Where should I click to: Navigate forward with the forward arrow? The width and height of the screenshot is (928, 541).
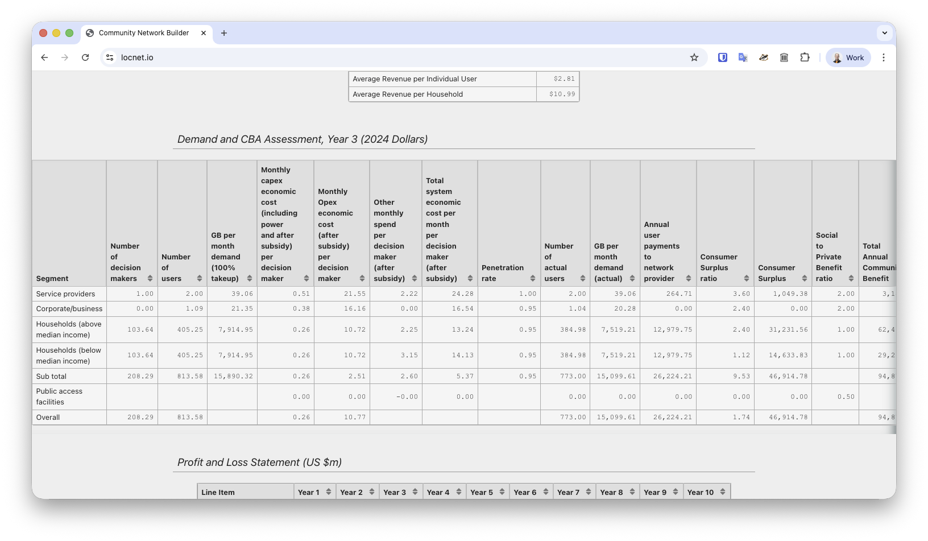(x=65, y=57)
